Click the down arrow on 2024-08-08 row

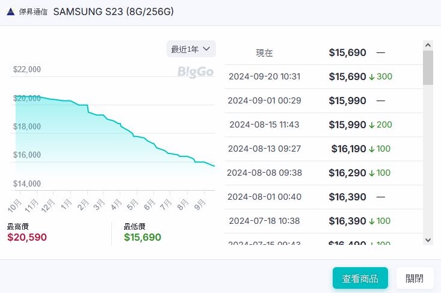coord(372,173)
